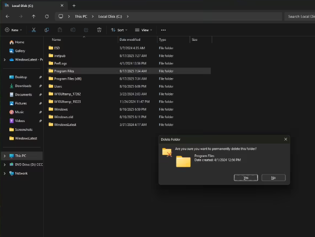Click the Cut scissors icon in toolbar

click(33, 30)
